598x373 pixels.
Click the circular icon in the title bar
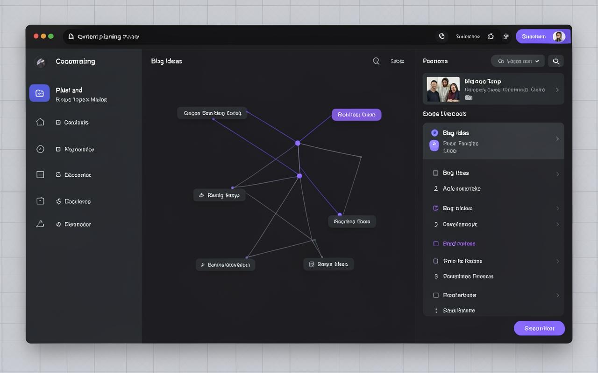coord(441,36)
